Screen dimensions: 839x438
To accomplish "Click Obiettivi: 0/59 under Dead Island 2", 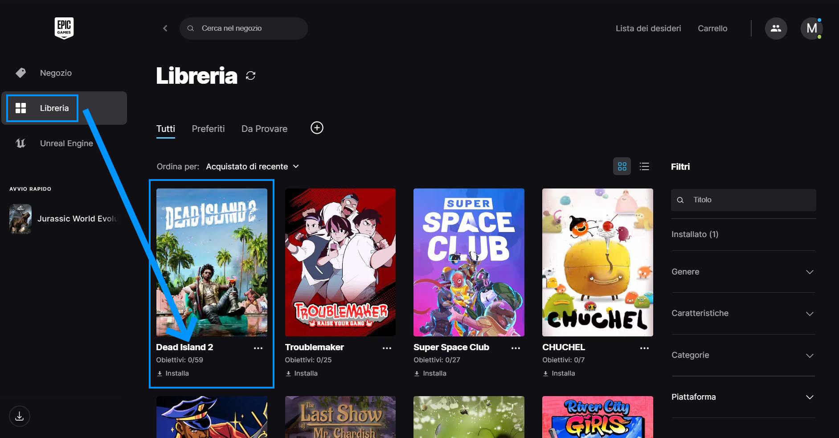I will tap(179, 360).
